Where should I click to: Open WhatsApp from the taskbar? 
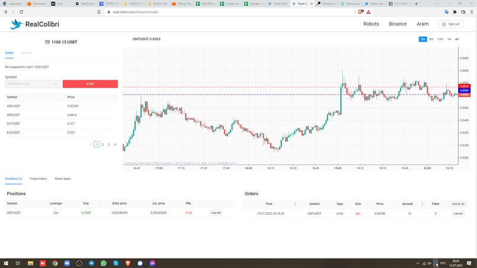point(104,263)
